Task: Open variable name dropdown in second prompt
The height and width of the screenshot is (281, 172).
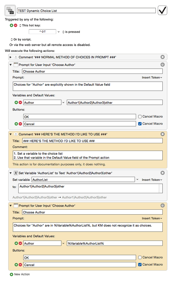Action: coord(63,243)
